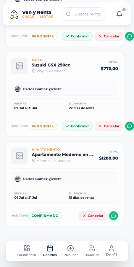Go to the Dashboard tab

27,251
